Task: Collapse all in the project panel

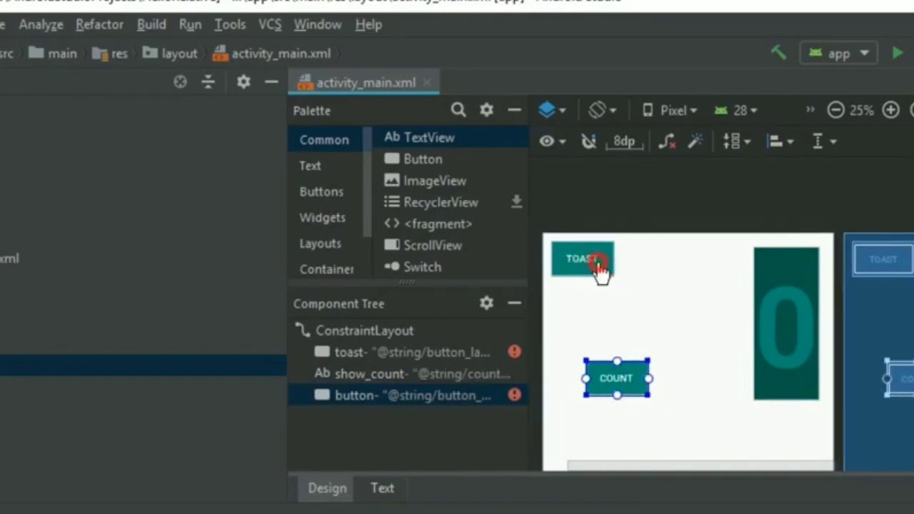Action: point(208,82)
